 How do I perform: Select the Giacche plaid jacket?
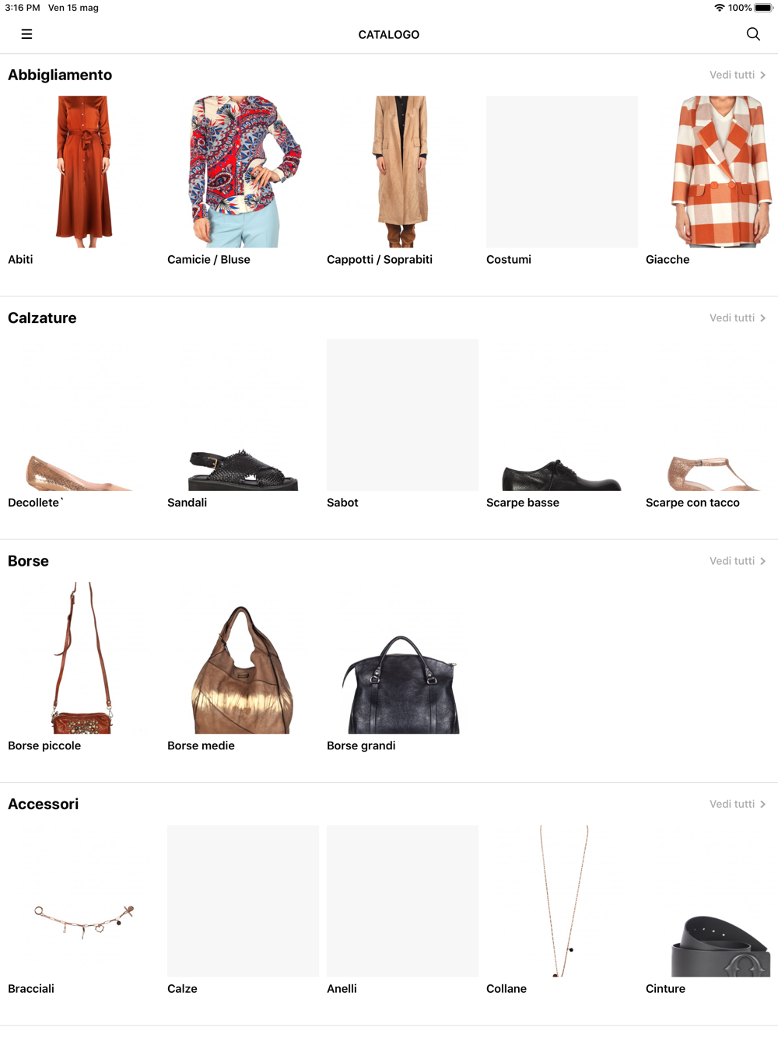721,171
